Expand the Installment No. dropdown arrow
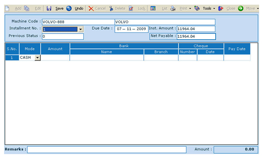This screenshot has width=264, height=159. pyautogui.click(x=81, y=29)
